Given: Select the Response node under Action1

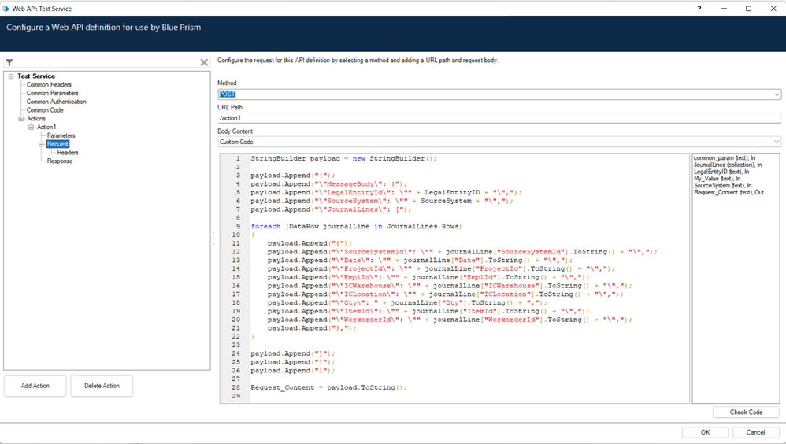Looking at the screenshot, I should pos(60,161).
